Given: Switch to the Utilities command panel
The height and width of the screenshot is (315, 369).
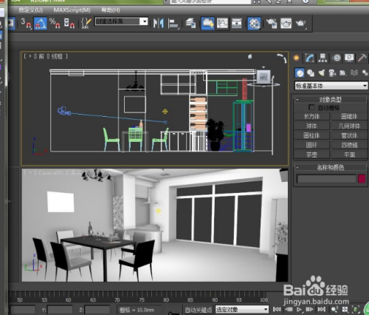Looking at the screenshot, I should [x=362, y=58].
